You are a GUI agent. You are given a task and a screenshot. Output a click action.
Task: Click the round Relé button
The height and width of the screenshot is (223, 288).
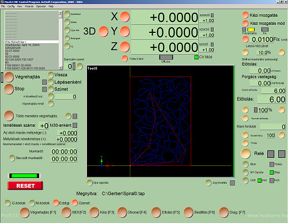tap(245, 153)
